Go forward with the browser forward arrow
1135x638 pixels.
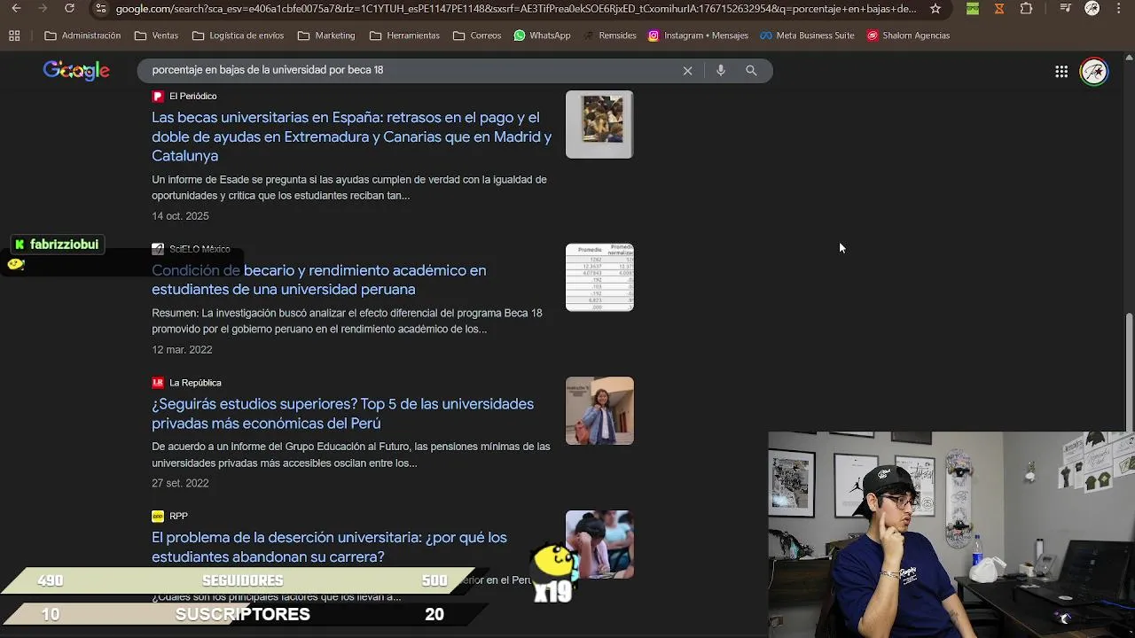pyautogui.click(x=43, y=9)
